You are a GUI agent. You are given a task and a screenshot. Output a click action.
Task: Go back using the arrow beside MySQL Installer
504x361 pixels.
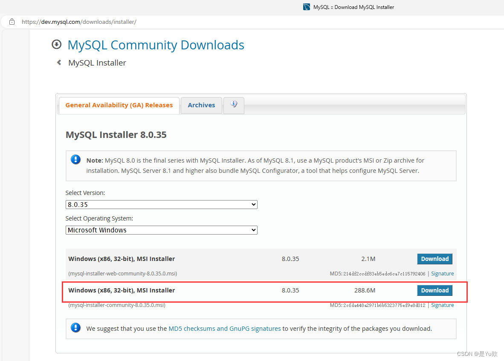pyautogui.click(x=59, y=62)
